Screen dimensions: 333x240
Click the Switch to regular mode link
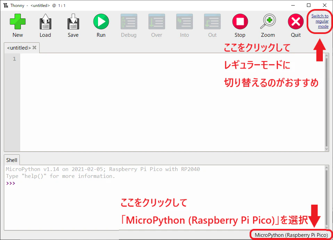(x=320, y=21)
